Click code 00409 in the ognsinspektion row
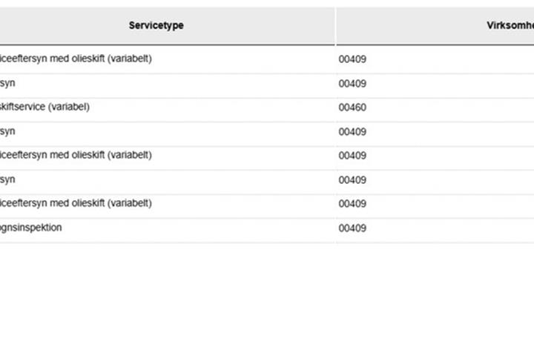The image size is (534, 356). 352,228
